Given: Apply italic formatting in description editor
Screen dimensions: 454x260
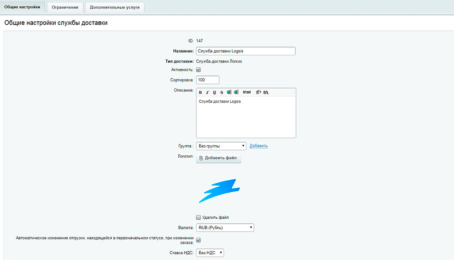Looking at the screenshot, I should pyautogui.click(x=207, y=92).
